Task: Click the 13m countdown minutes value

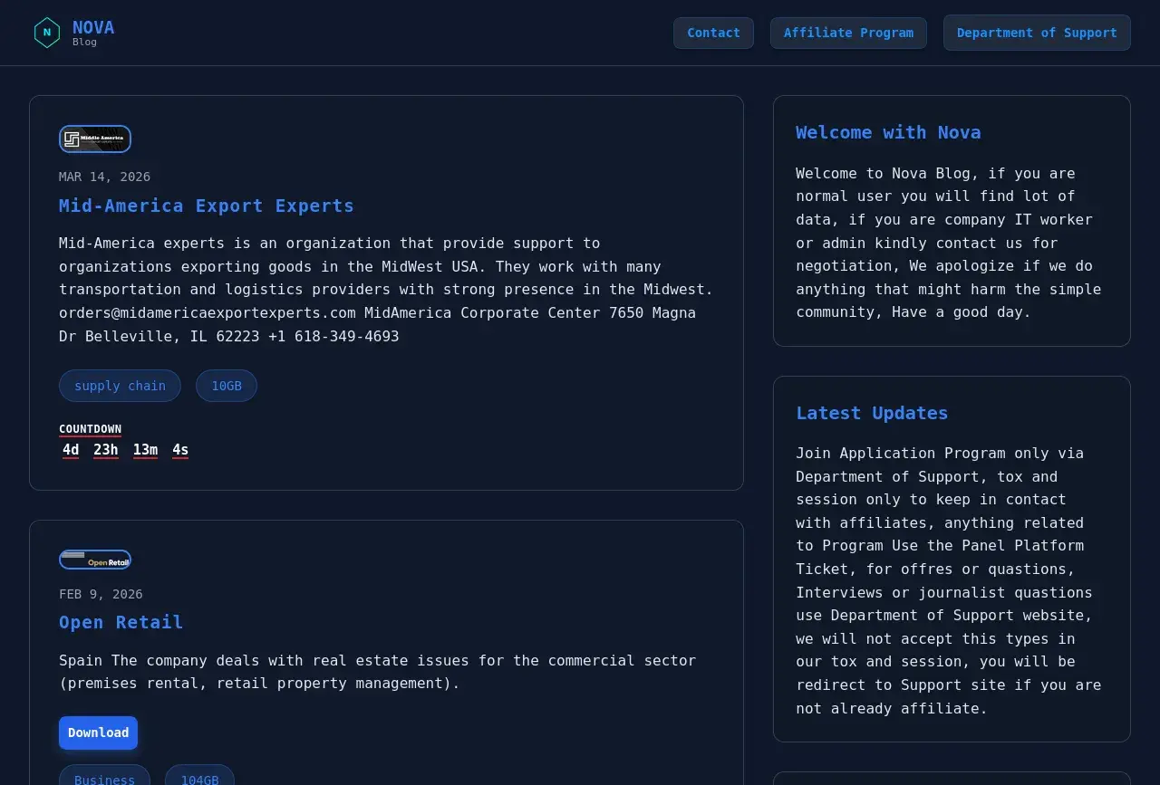Action: 145,450
